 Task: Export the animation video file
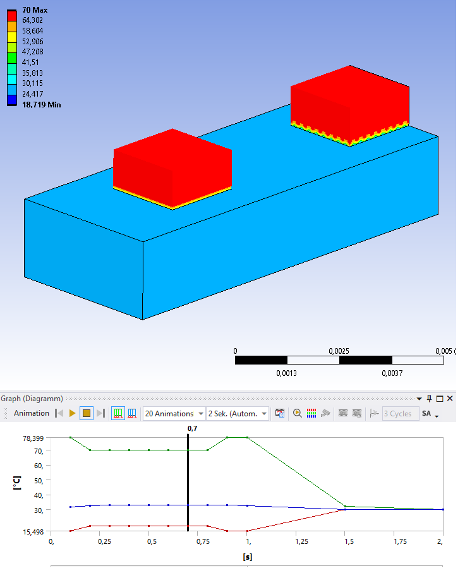pyautogui.click(x=280, y=413)
